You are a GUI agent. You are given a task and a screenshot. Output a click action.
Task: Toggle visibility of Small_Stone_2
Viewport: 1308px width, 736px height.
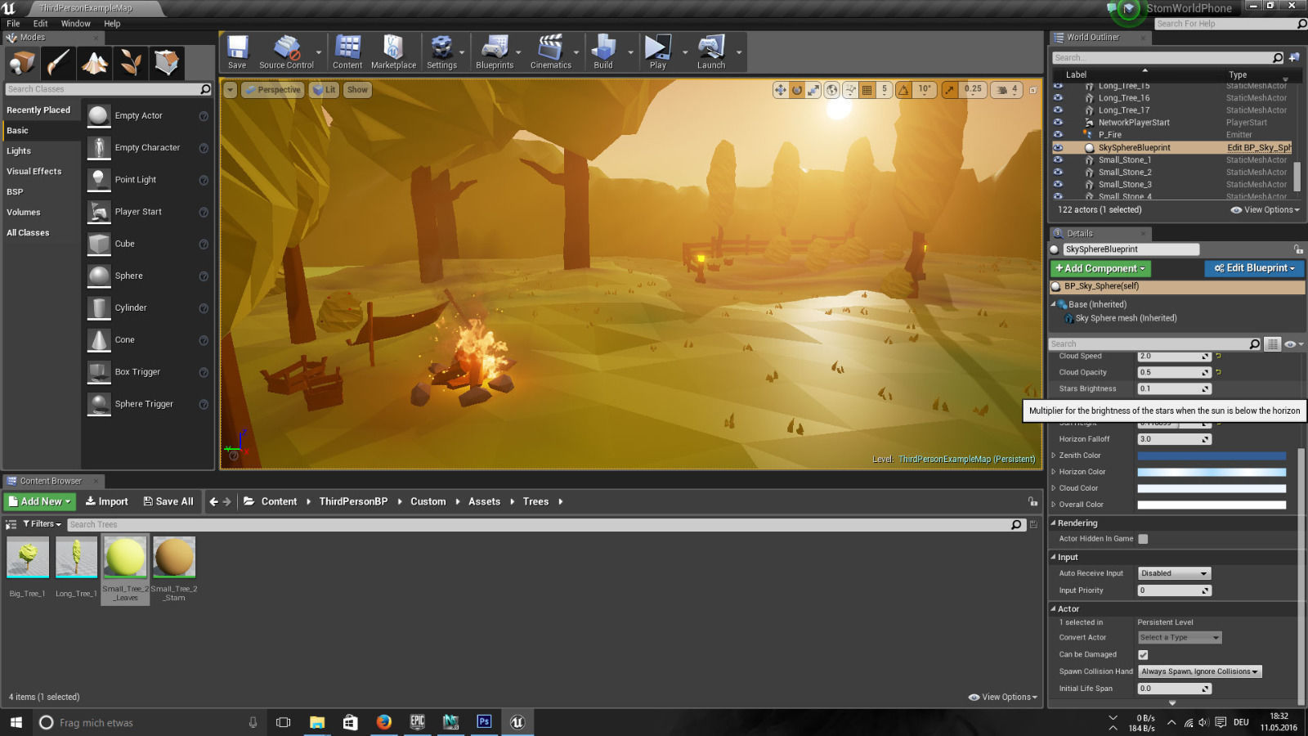coord(1058,173)
